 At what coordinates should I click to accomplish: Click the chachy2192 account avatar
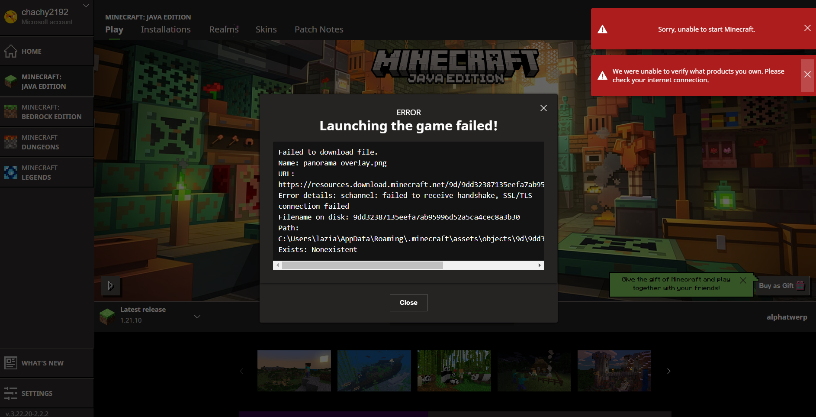pyautogui.click(x=10, y=17)
